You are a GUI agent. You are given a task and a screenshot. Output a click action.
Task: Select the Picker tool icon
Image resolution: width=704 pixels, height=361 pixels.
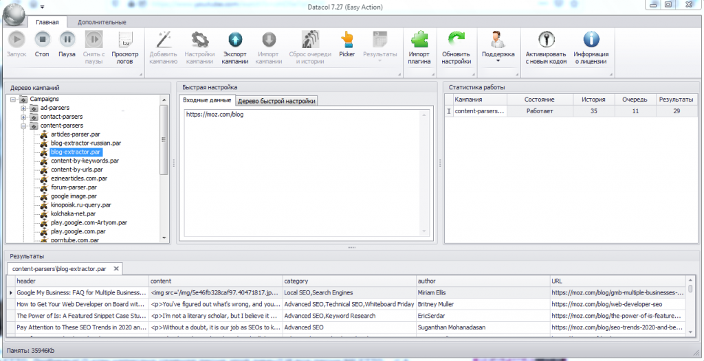(x=346, y=40)
